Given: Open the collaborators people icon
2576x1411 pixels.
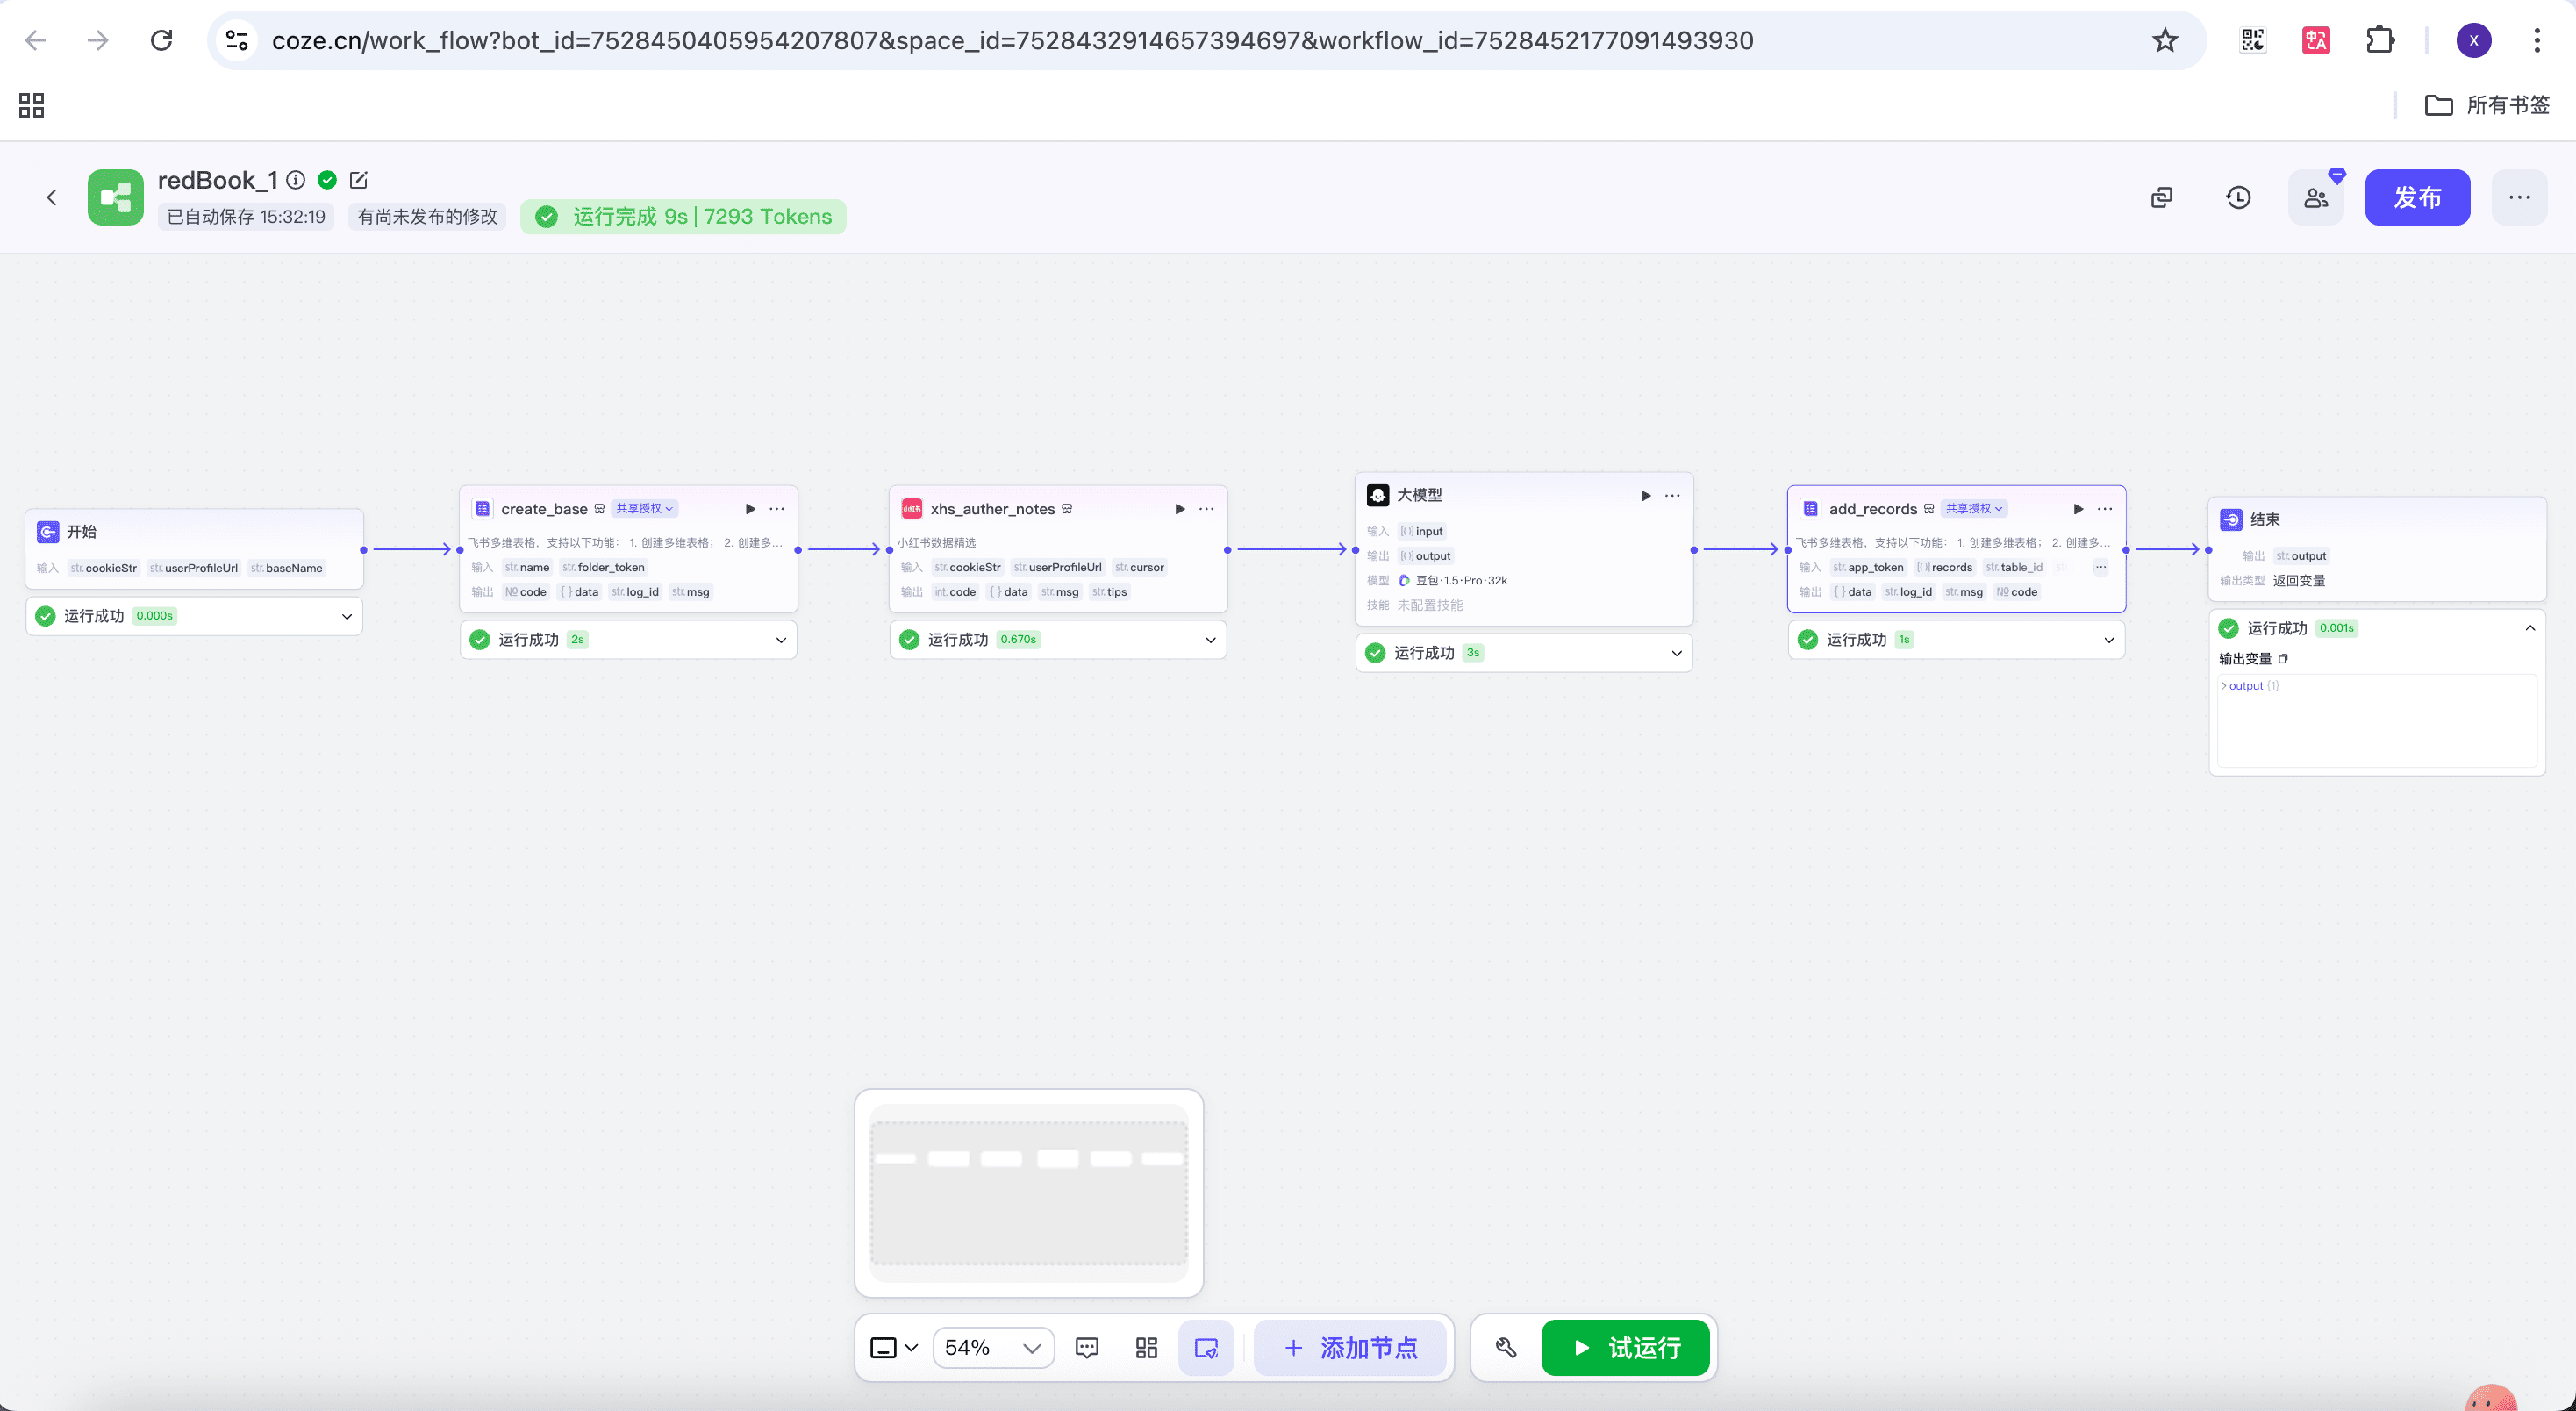Looking at the screenshot, I should click(2316, 197).
